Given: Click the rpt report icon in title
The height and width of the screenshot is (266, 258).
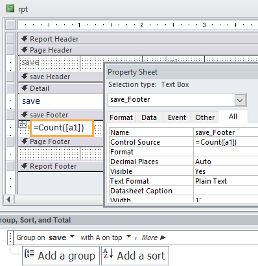Looking at the screenshot, I should (x=10, y=8).
